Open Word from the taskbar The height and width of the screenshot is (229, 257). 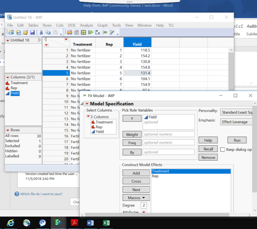pyautogui.click(x=90, y=223)
